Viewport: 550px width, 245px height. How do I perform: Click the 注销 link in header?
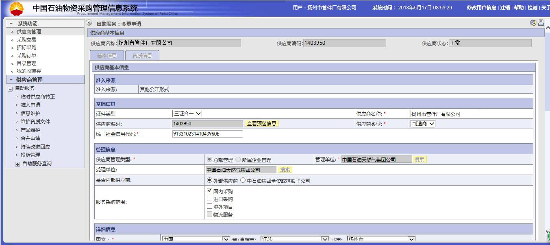[x=505, y=8]
